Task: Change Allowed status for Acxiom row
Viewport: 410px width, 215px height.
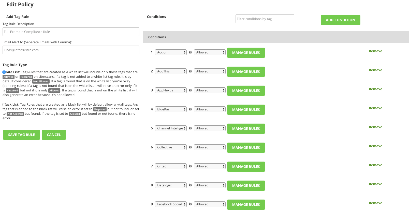Action: coord(210,52)
